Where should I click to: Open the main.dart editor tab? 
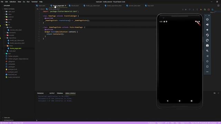41,6
